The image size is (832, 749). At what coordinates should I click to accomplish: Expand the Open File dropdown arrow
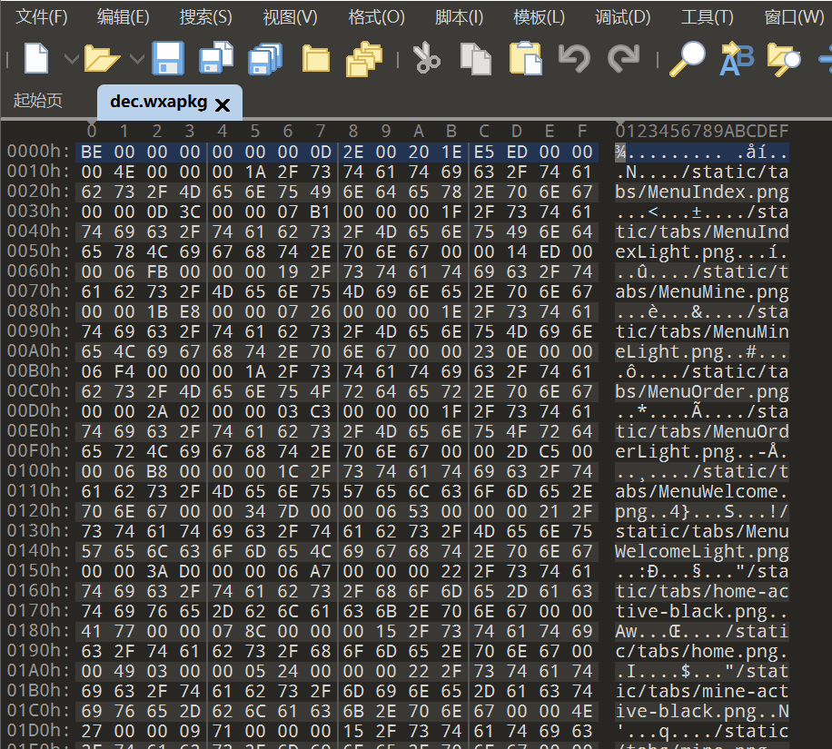pos(136,59)
